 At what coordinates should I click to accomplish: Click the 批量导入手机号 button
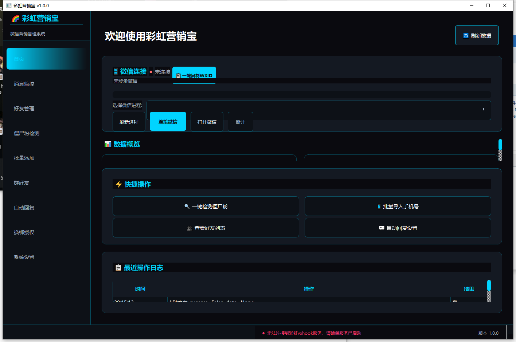(x=398, y=206)
